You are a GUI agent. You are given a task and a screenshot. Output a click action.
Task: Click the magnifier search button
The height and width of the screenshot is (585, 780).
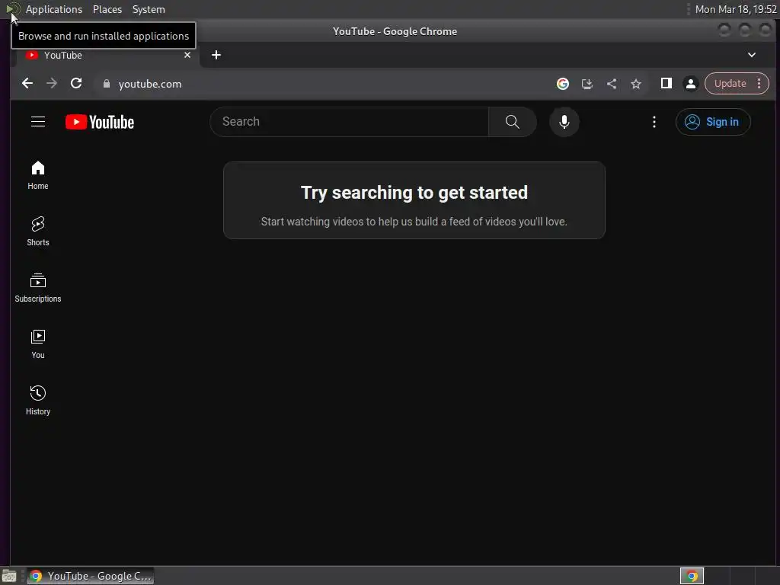point(513,122)
